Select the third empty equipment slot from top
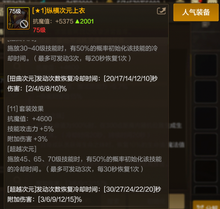Image resolution: width=220 pixels, height=209 pixels. [x=206, y=118]
